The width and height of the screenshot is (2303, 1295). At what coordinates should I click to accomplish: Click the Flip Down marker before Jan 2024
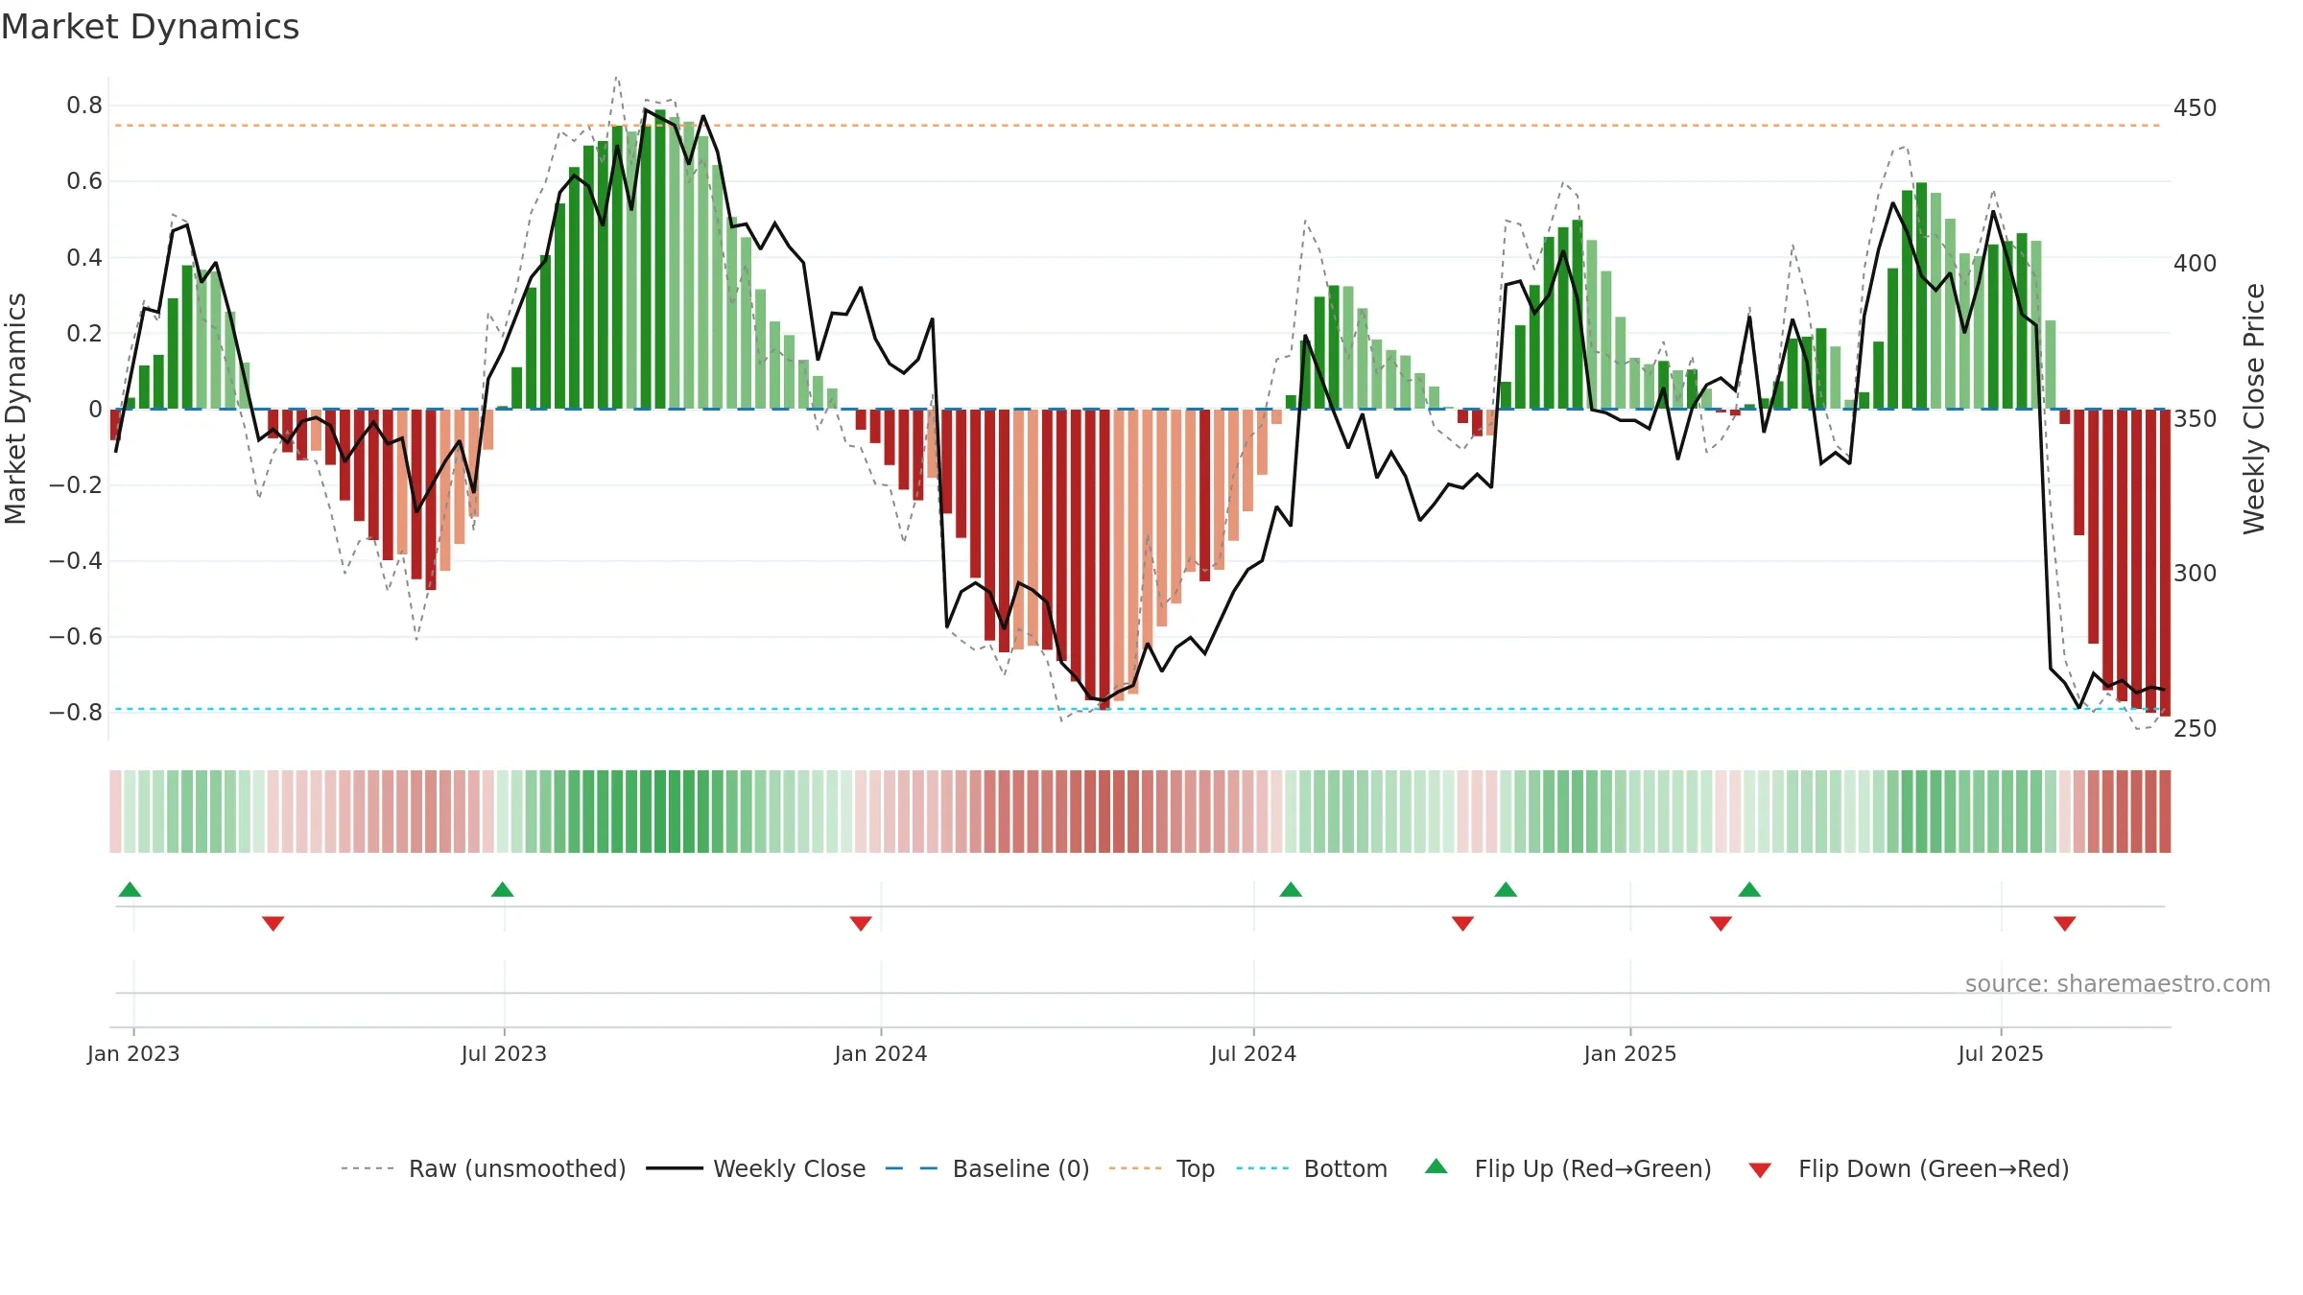[x=861, y=923]
